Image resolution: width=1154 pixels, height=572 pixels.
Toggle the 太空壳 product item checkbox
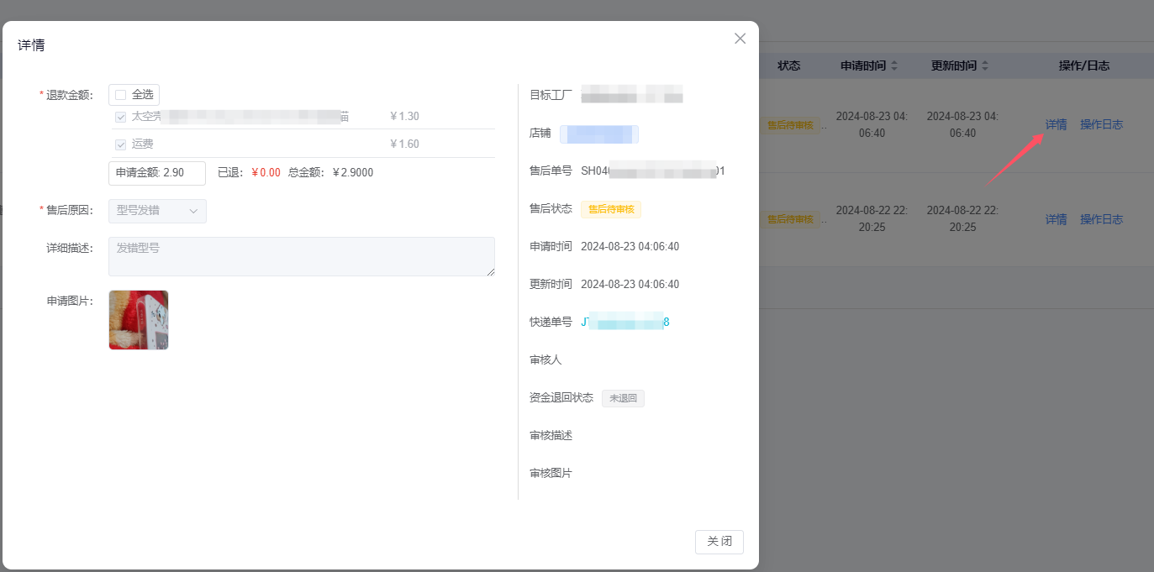[x=121, y=117]
